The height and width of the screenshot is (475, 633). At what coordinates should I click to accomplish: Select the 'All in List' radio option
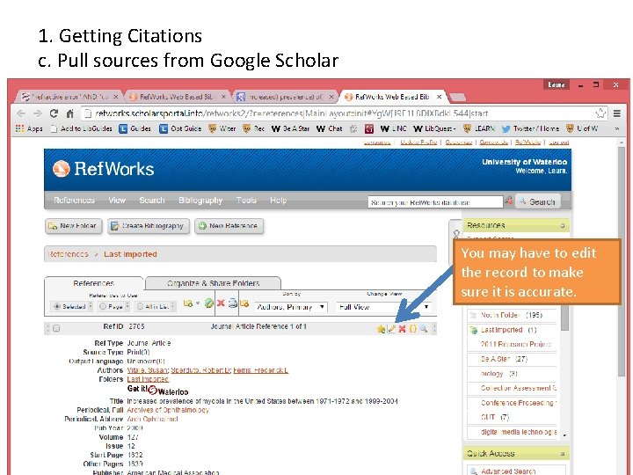[x=140, y=307]
